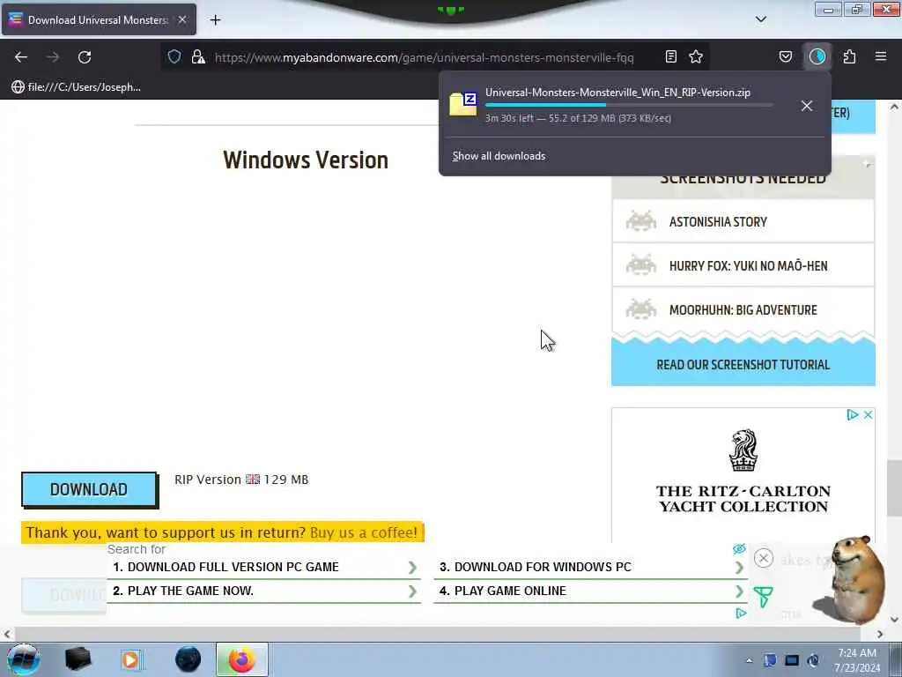Viewport: 902px width, 677px height.
Task: Close the Download Universal Monsters tab
Action: [x=182, y=19]
